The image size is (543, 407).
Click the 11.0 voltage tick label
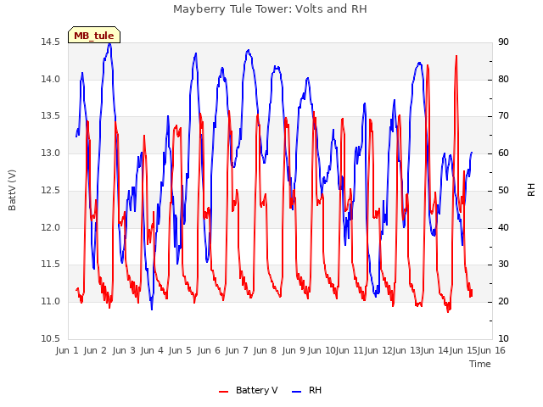(x=50, y=302)
